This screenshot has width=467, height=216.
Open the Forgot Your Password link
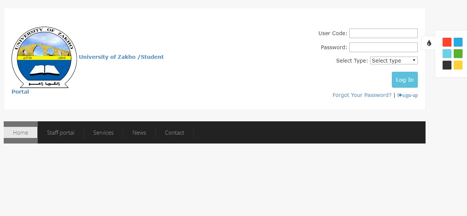click(x=362, y=95)
